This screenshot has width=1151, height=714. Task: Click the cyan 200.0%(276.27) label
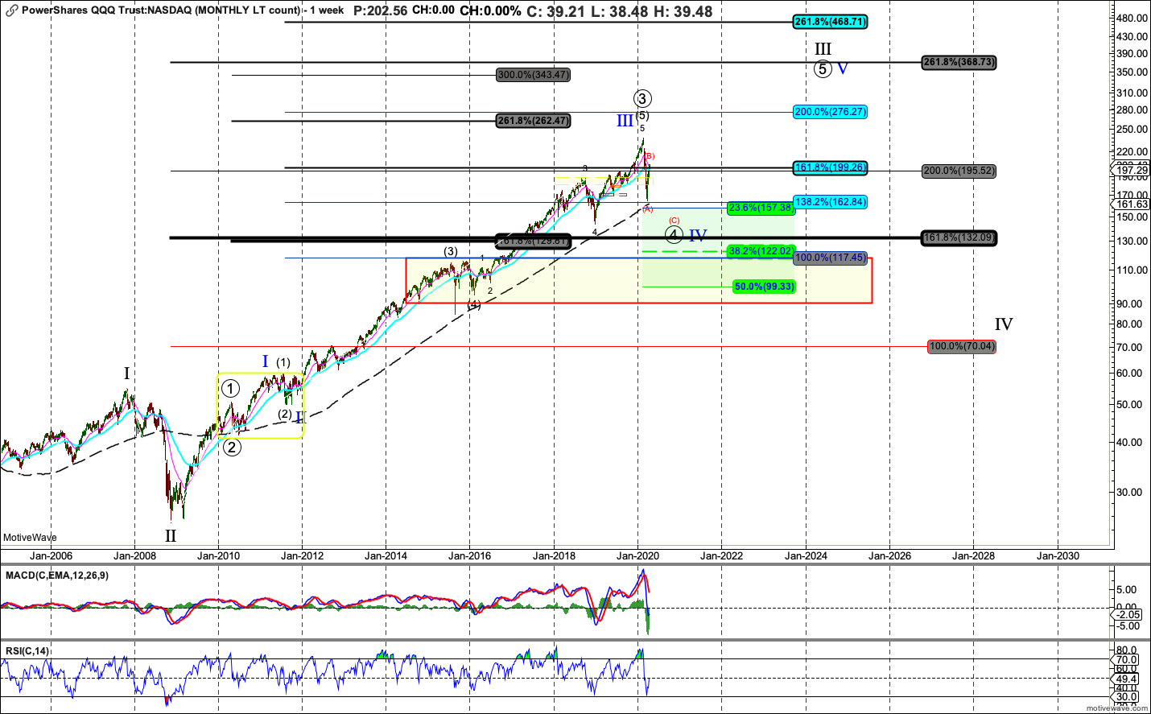(830, 112)
